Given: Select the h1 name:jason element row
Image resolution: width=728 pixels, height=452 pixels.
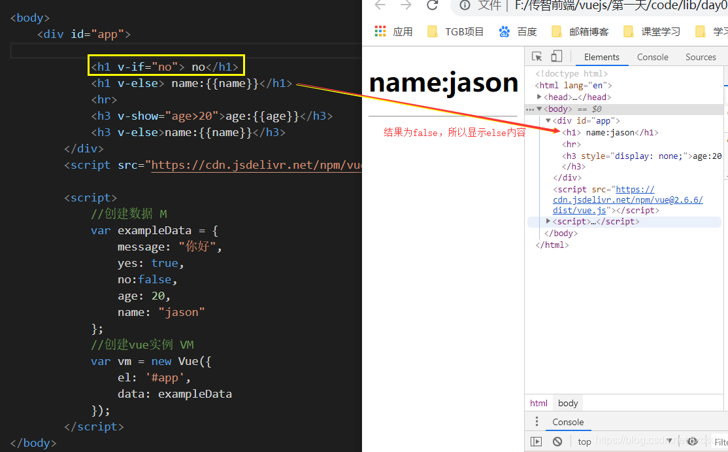Looking at the screenshot, I should click(x=610, y=132).
